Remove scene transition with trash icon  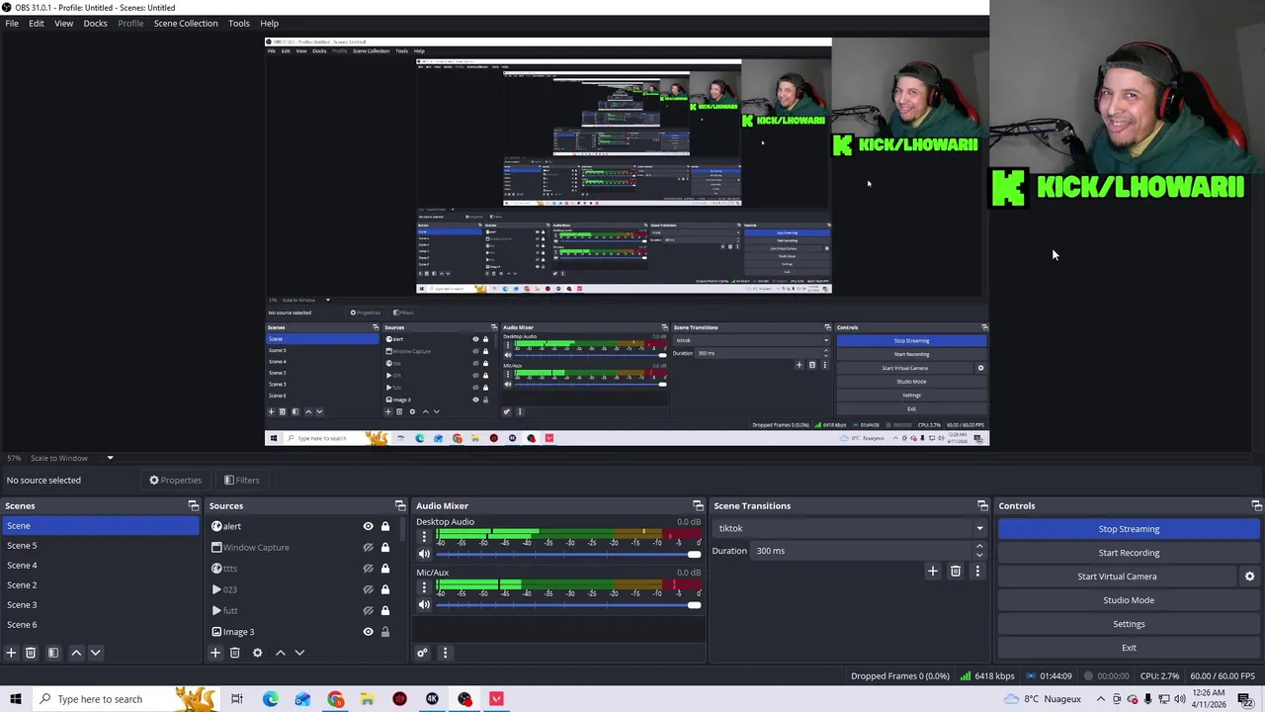[x=955, y=571]
